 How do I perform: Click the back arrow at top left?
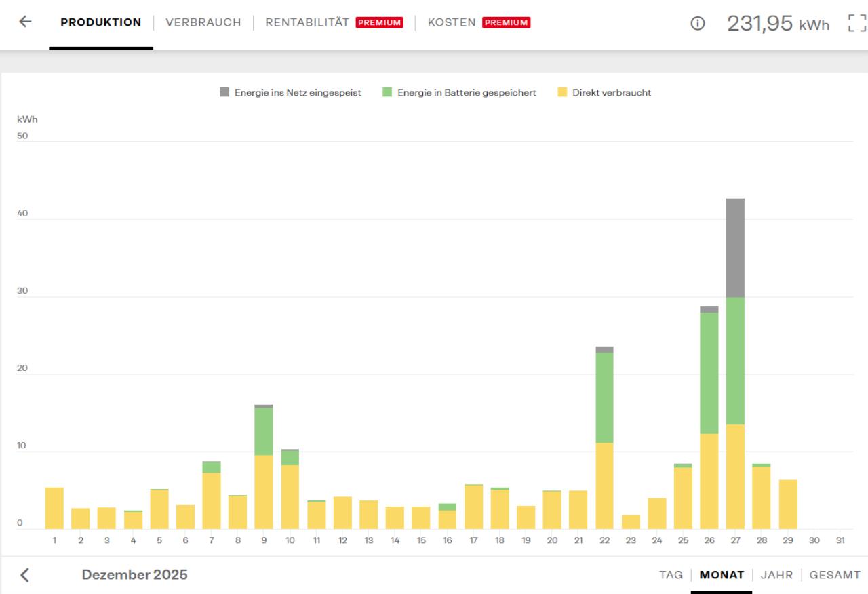point(25,22)
